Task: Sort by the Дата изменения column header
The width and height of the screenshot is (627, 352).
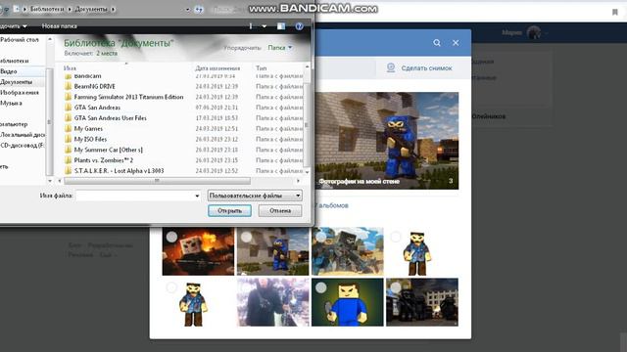Action: point(217,68)
